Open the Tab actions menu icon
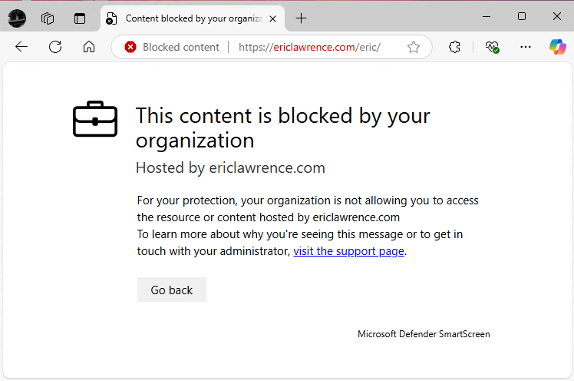Image resolution: width=574 pixels, height=381 pixels. tap(80, 18)
